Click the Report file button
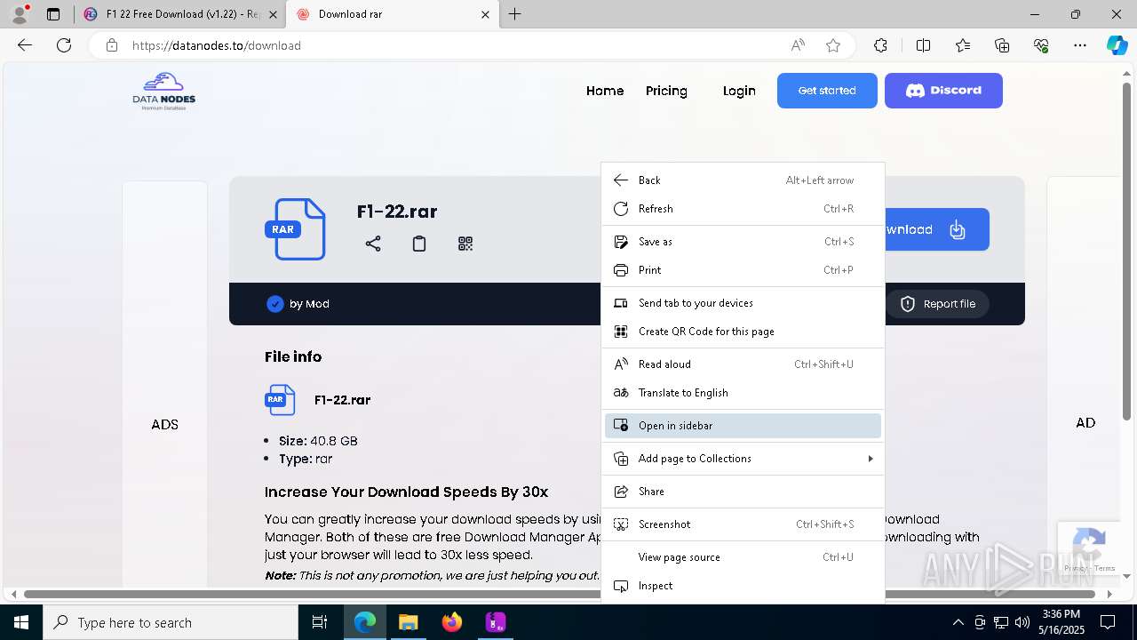Viewport: 1137px width, 640px height. coord(937,304)
